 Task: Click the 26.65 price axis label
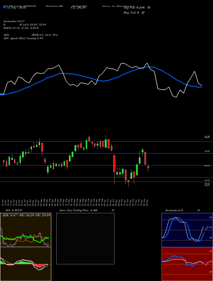pyautogui.click(x=207, y=166)
